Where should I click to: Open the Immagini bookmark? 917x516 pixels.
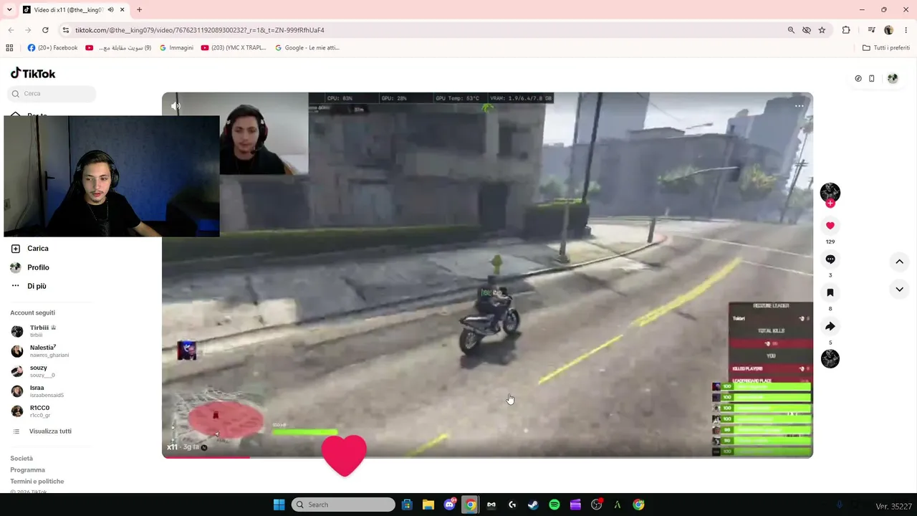(x=176, y=48)
